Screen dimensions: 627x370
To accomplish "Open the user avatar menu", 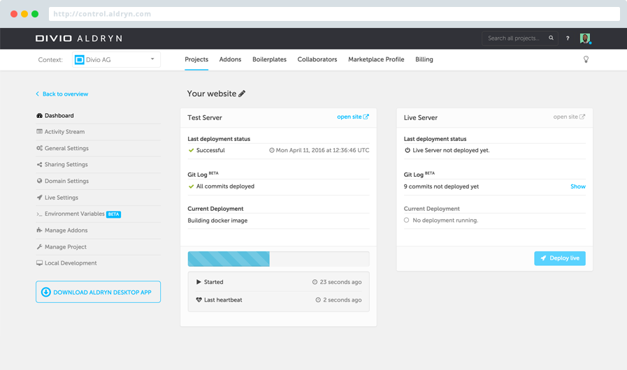I will (586, 38).
